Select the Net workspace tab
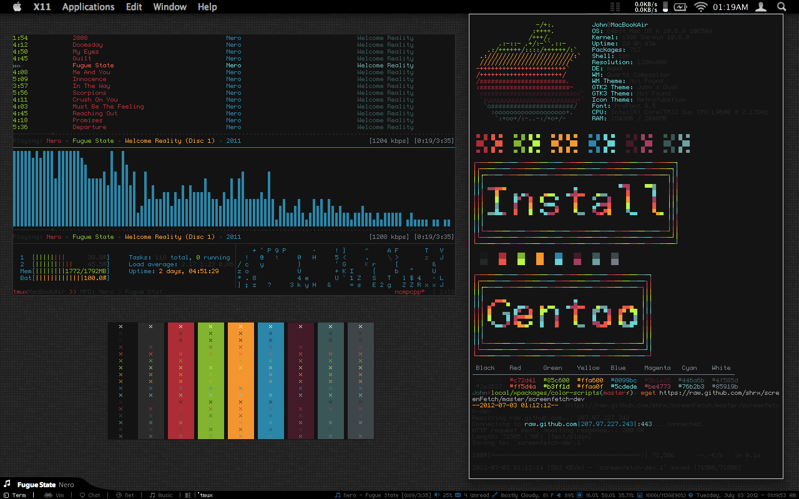The image size is (799, 499). (125, 495)
